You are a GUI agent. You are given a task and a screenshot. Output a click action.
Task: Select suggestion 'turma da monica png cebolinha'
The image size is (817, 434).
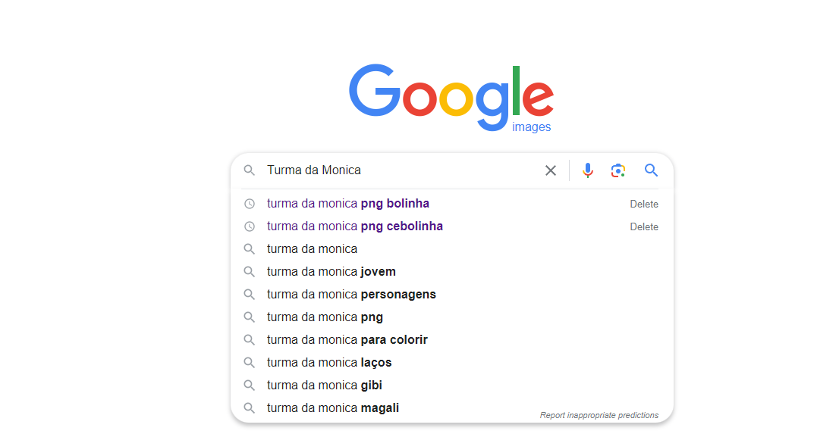pos(355,226)
